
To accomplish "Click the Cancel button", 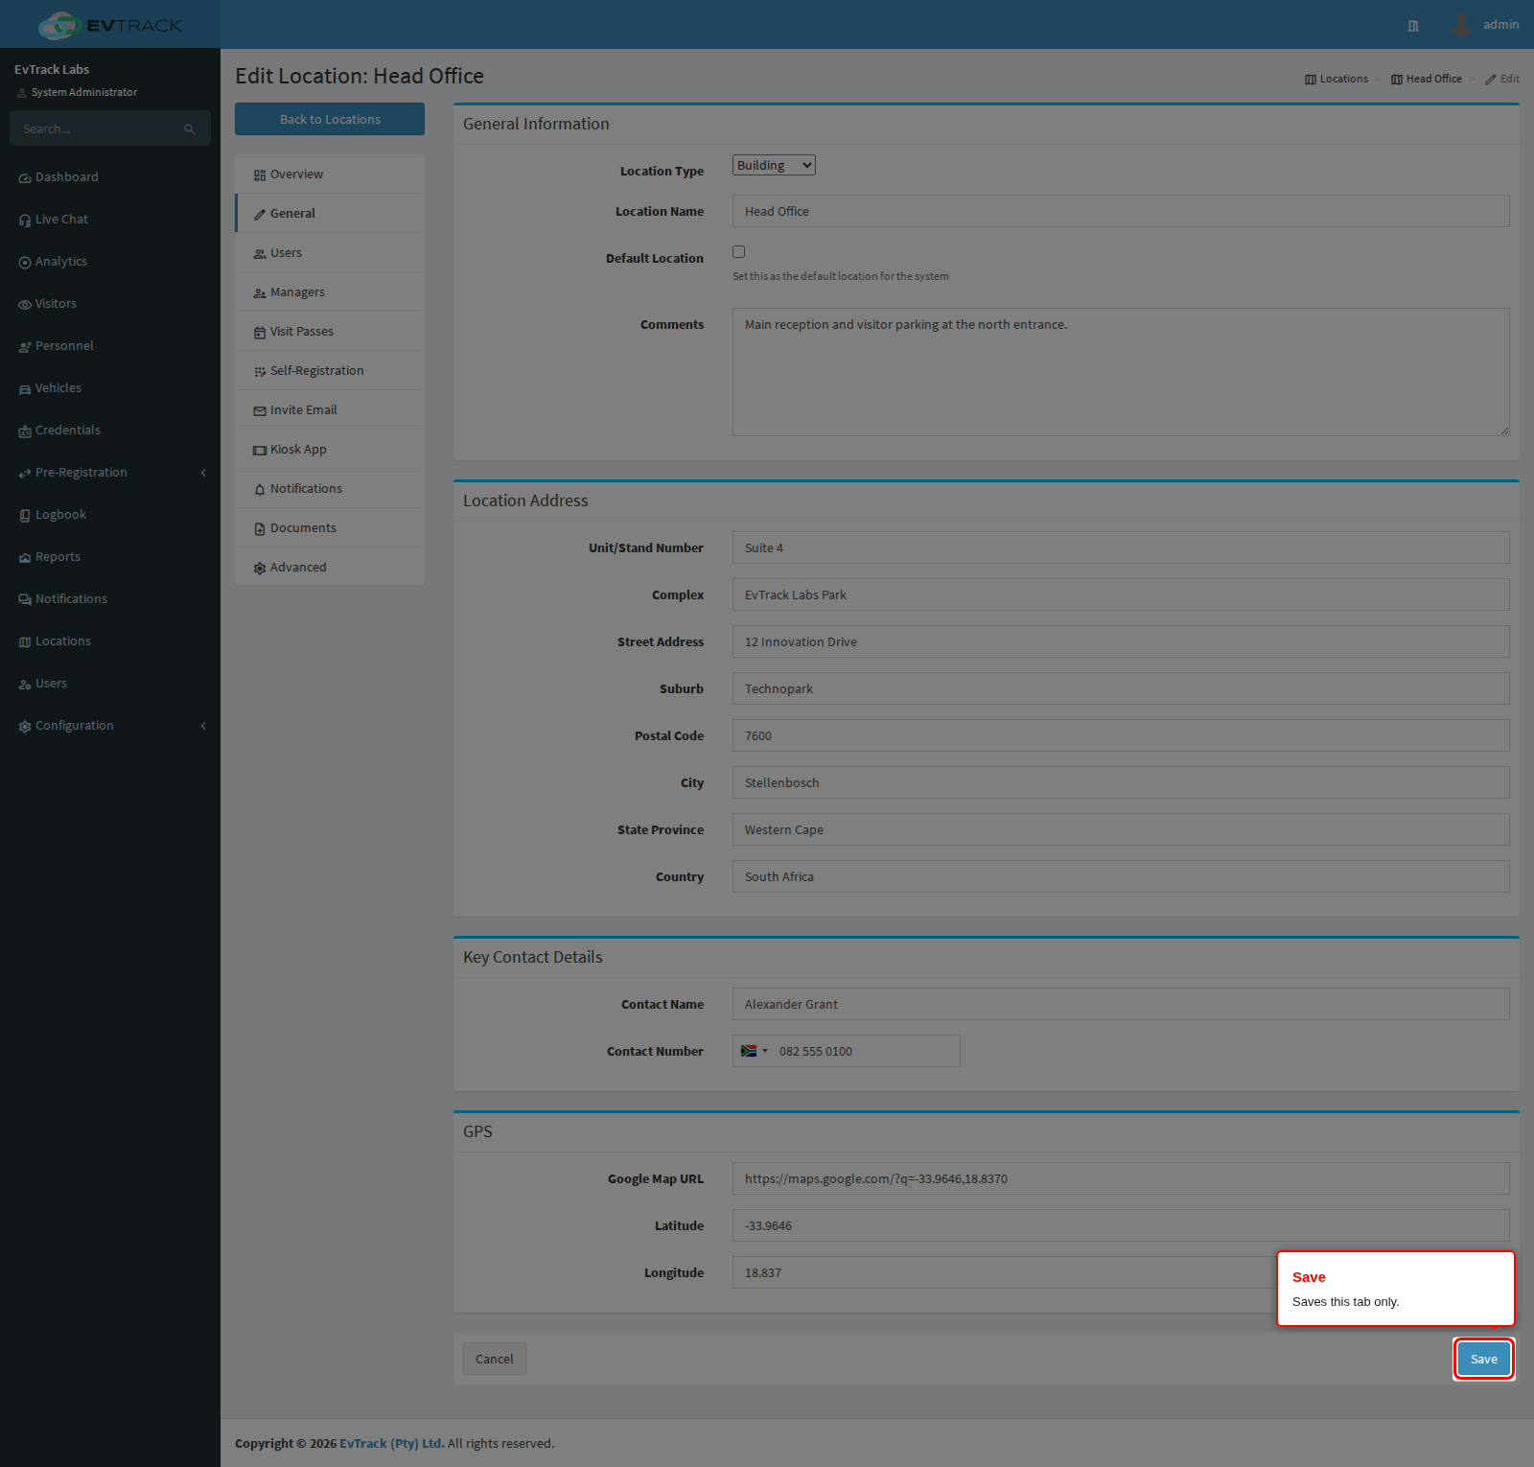I will [x=495, y=1359].
